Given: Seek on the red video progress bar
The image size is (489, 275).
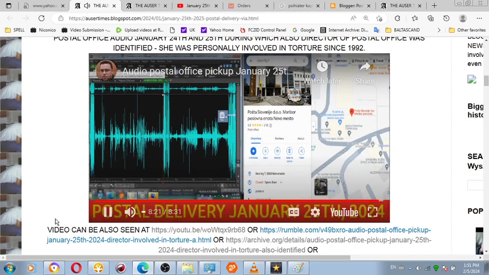Looking at the screenshot, I should point(239,200).
